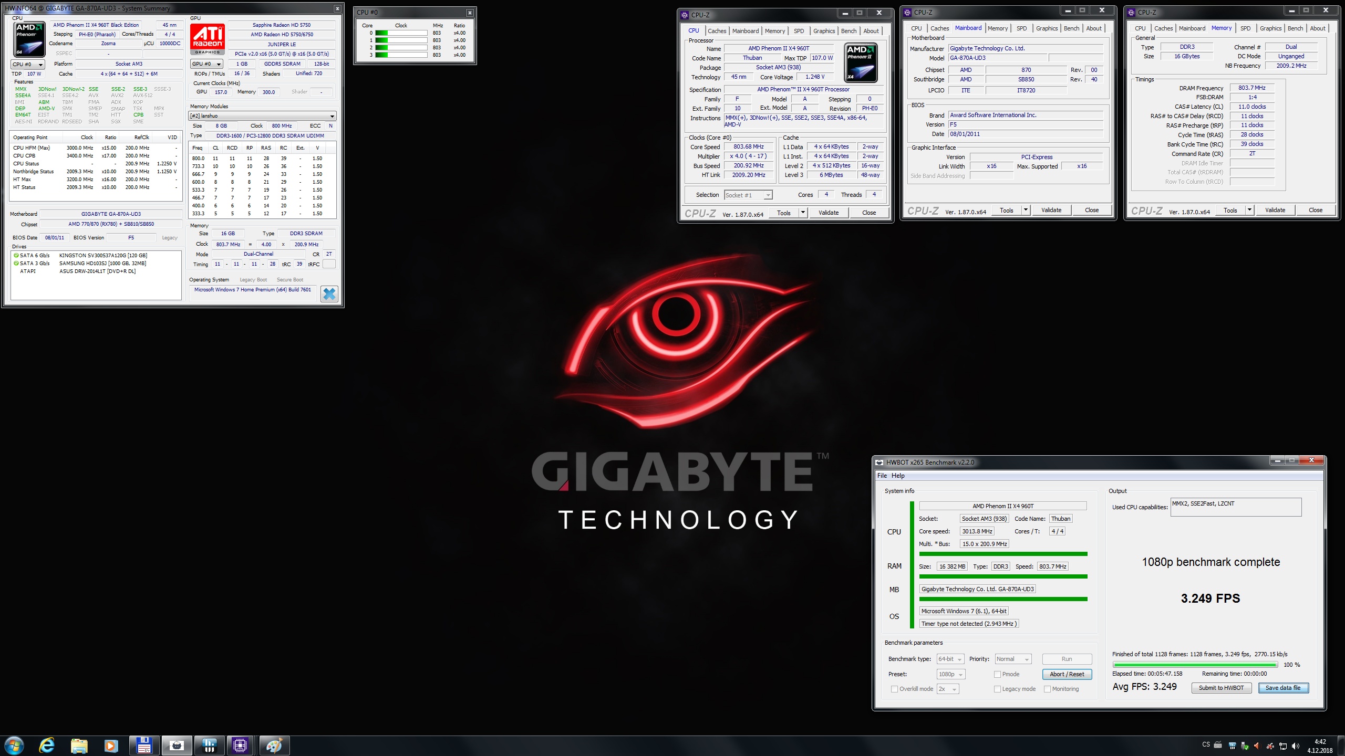Switch to HWiNFO64 taskbar button
The height and width of the screenshot is (756, 1345).
tap(209, 745)
